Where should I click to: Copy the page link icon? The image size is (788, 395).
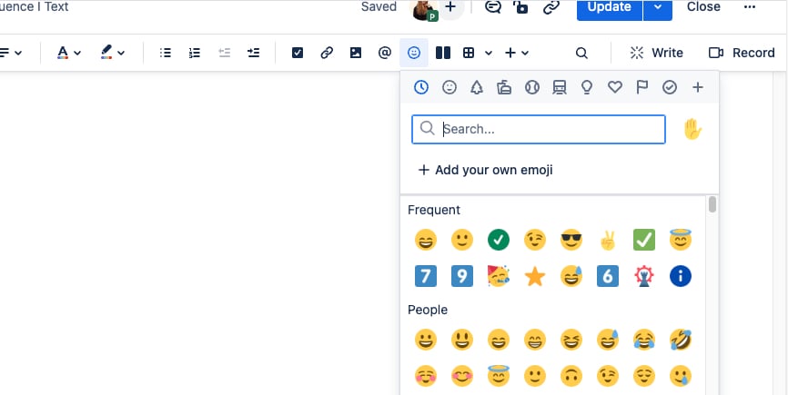click(551, 7)
